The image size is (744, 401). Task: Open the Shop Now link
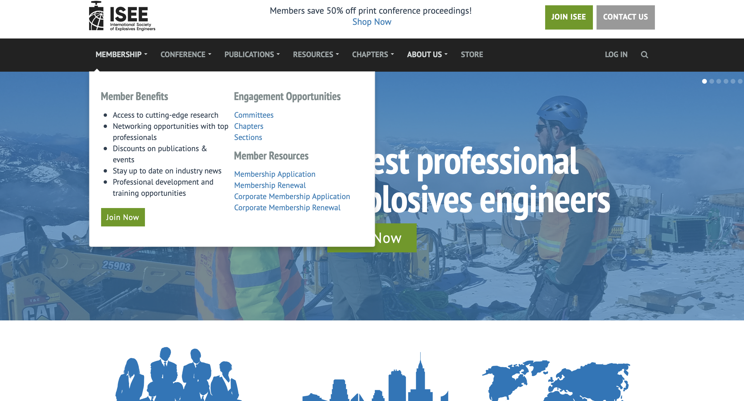371,22
